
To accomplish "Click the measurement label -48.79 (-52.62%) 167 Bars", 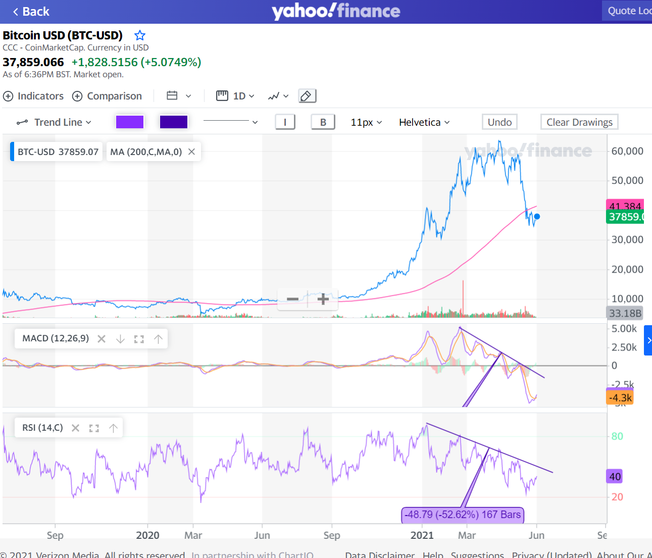I will click(x=463, y=515).
